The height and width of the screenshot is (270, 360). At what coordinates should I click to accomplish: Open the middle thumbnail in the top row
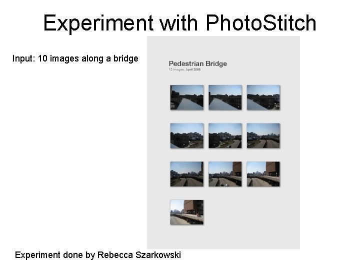coord(225,97)
